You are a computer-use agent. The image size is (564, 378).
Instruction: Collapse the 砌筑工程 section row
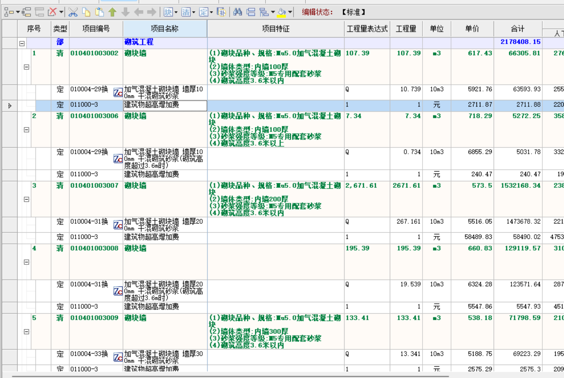coord(22,43)
